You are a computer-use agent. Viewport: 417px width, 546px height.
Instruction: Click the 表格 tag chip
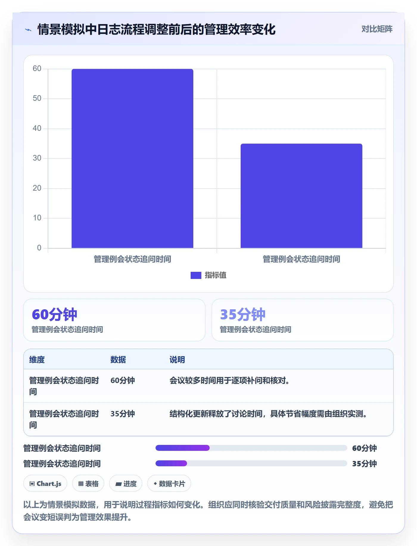tap(88, 484)
